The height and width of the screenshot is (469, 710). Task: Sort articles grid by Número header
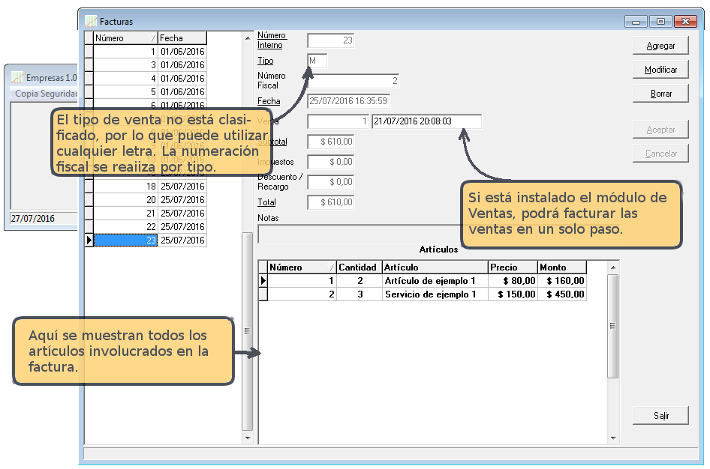click(x=302, y=267)
